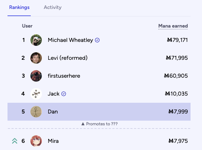Screen dimensions: 202x150
Task: Select the highlighted Dan row name
Action: tap(53, 112)
